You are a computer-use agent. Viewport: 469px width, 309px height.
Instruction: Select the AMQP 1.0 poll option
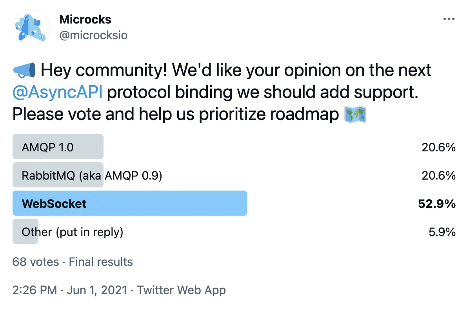pyautogui.click(x=48, y=147)
